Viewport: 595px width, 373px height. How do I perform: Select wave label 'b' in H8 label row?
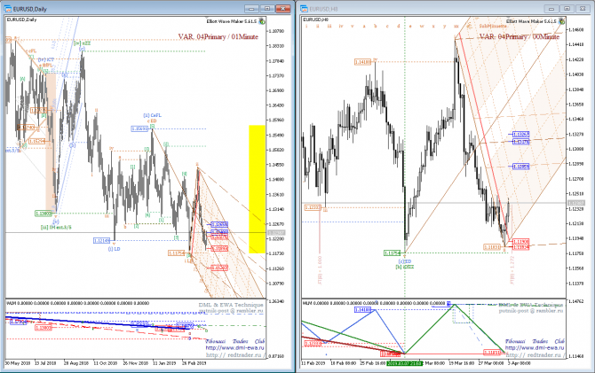tap(376, 26)
